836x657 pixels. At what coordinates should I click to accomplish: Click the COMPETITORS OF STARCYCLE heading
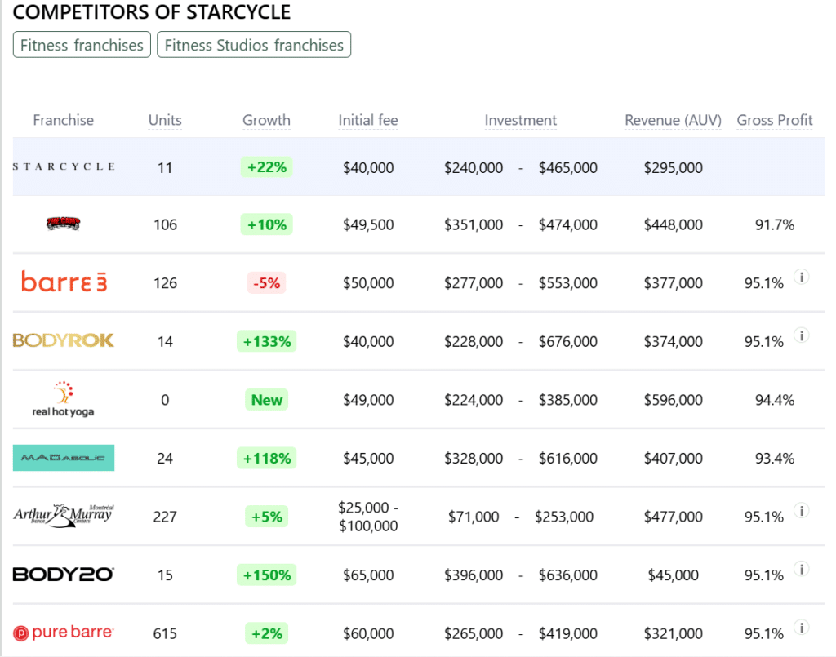pos(152,11)
